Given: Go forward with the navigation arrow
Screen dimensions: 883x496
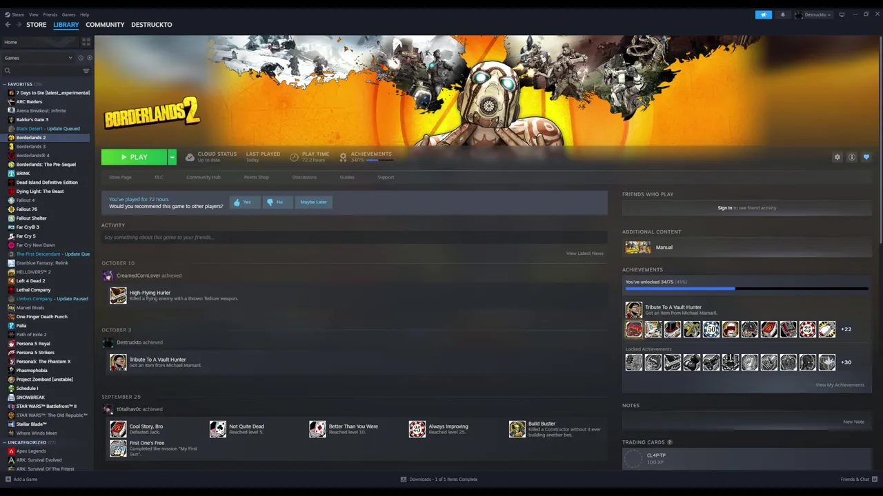Looking at the screenshot, I should coord(19,25).
